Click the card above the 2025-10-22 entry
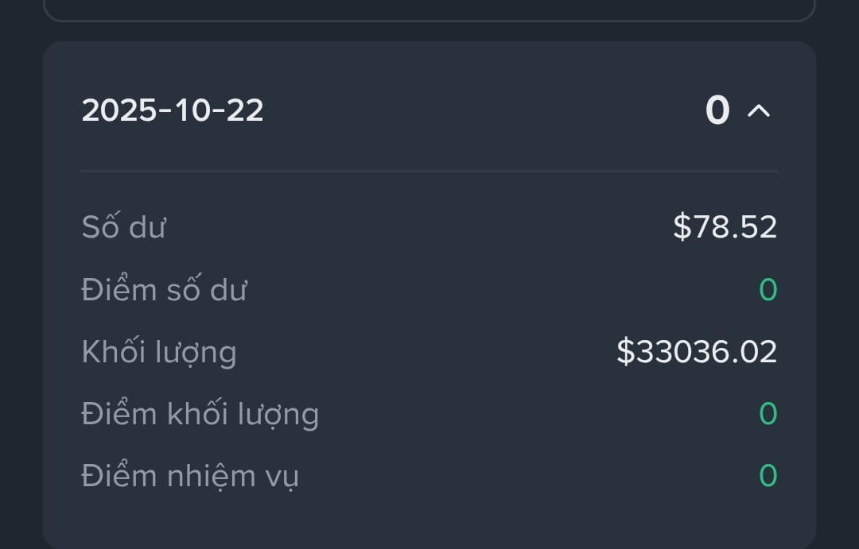This screenshot has width=859, height=549. click(429, 10)
